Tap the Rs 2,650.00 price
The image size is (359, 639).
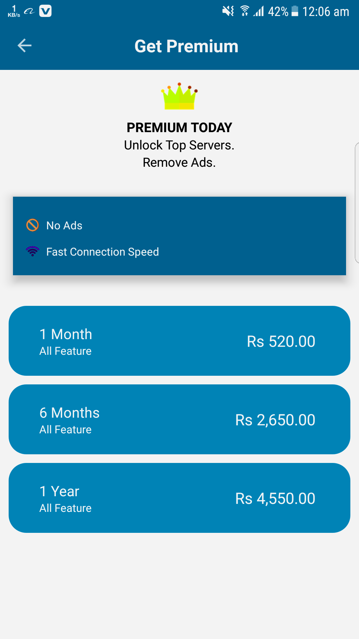point(275,420)
